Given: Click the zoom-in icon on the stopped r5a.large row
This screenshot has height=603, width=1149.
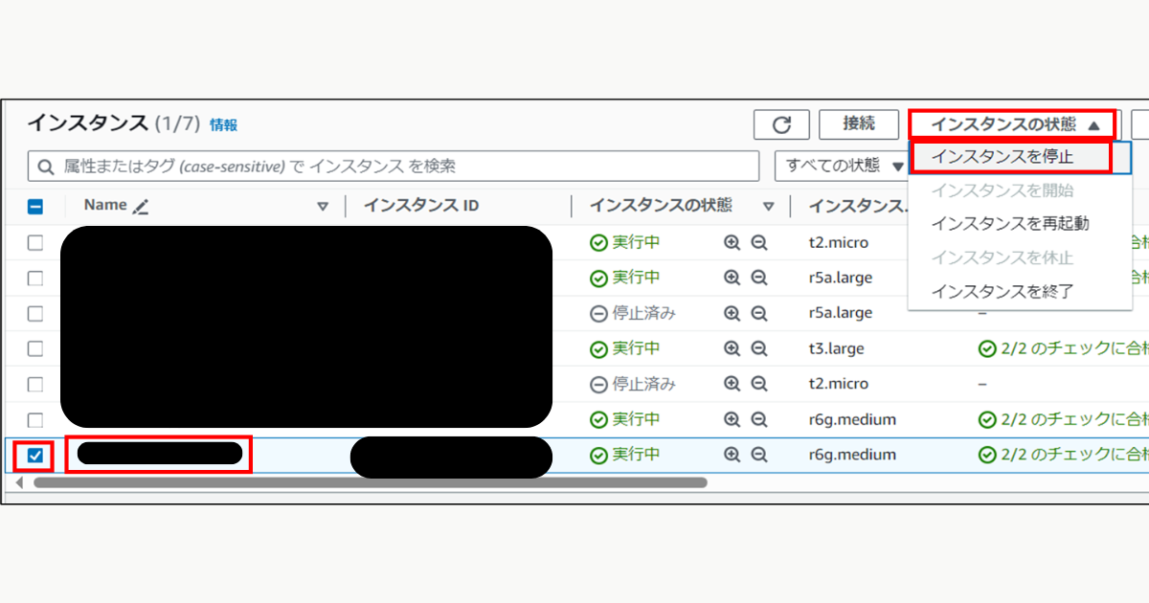Looking at the screenshot, I should pyautogui.click(x=732, y=313).
